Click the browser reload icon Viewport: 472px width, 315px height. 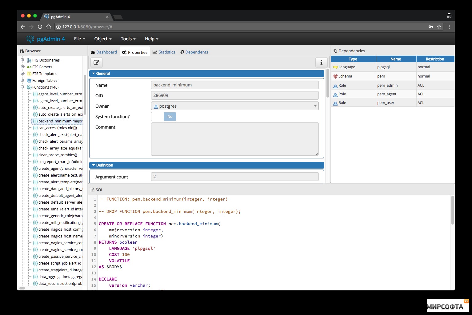(40, 27)
